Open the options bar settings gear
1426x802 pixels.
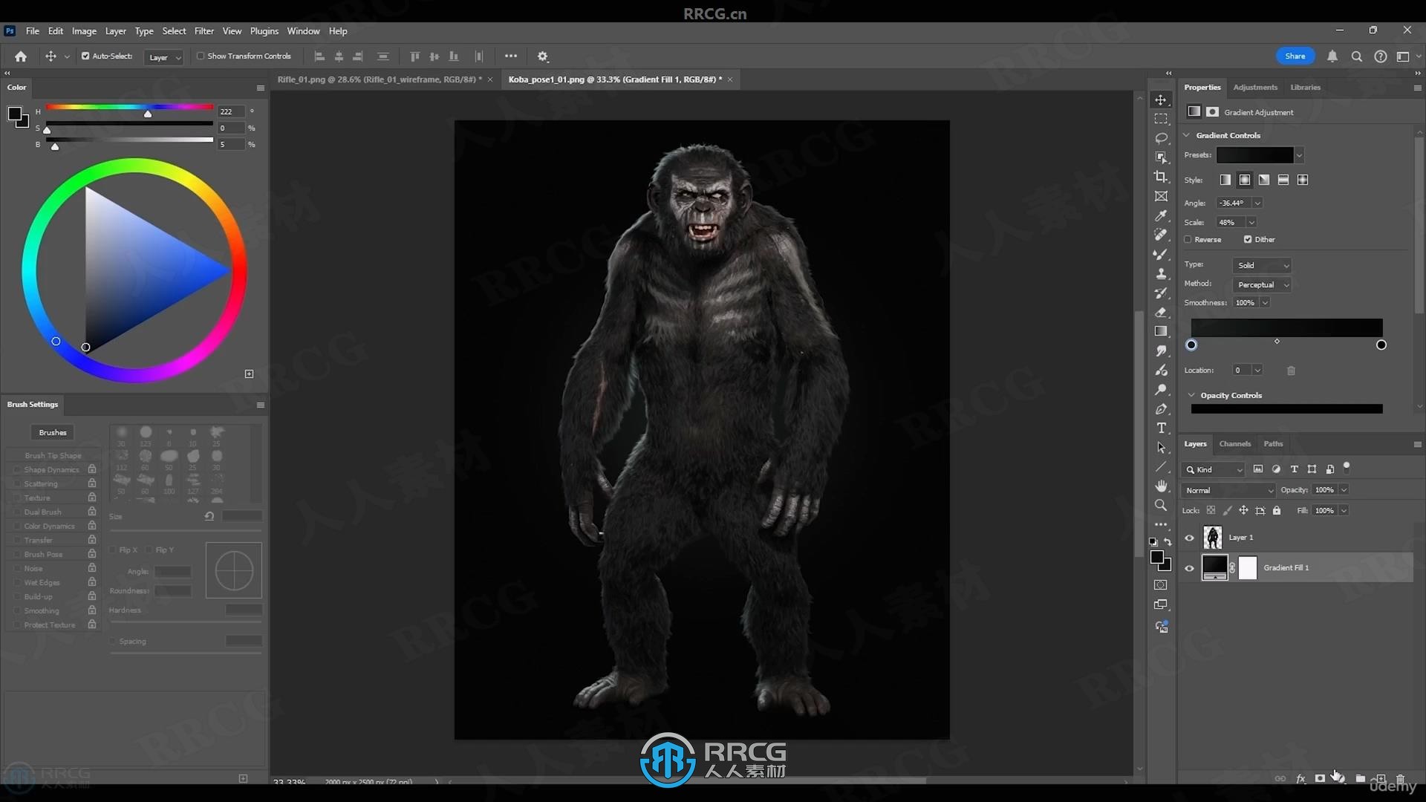click(543, 56)
